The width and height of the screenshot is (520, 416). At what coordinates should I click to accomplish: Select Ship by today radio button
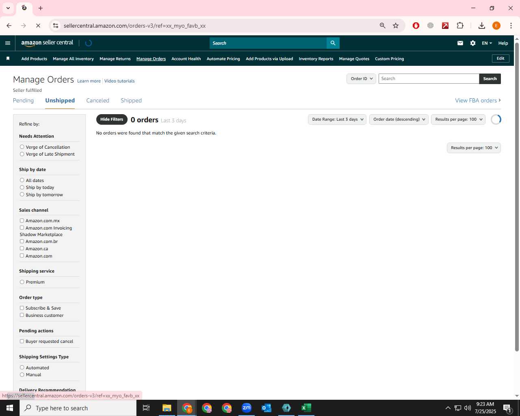click(x=22, y=187)
